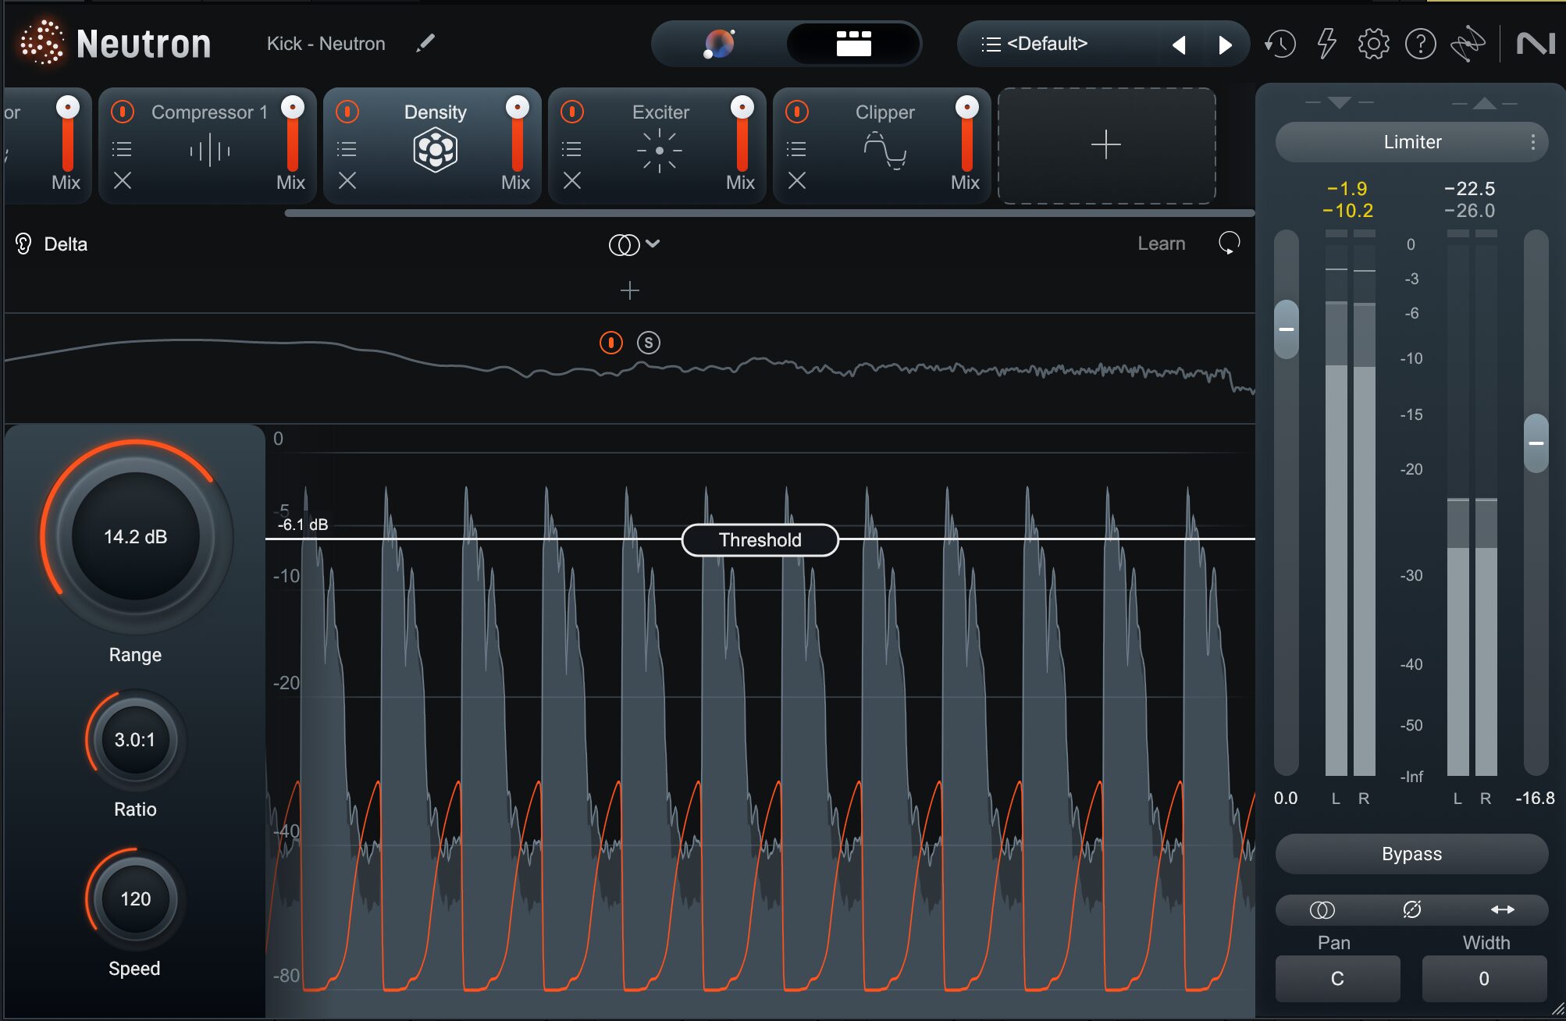Click the lightning bolt icon

(x=1326, y=44)
